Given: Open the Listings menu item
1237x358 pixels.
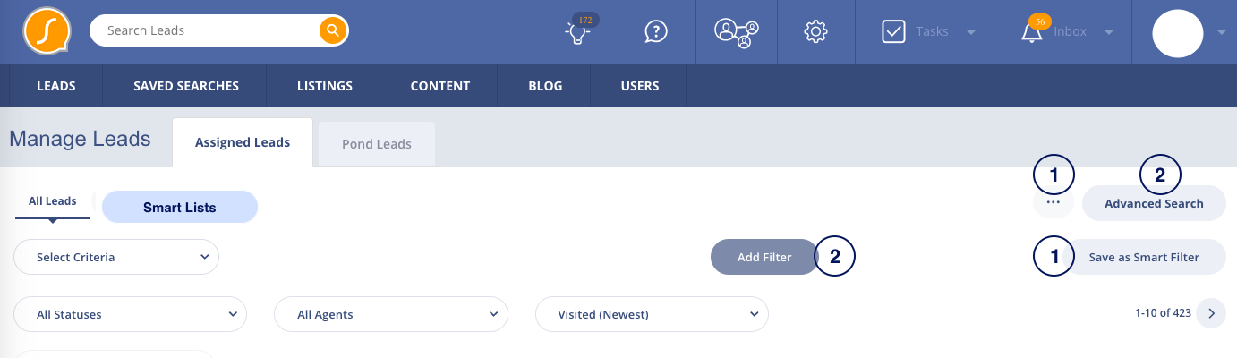Looking at the screenshot, I should (x=325, y=87).
